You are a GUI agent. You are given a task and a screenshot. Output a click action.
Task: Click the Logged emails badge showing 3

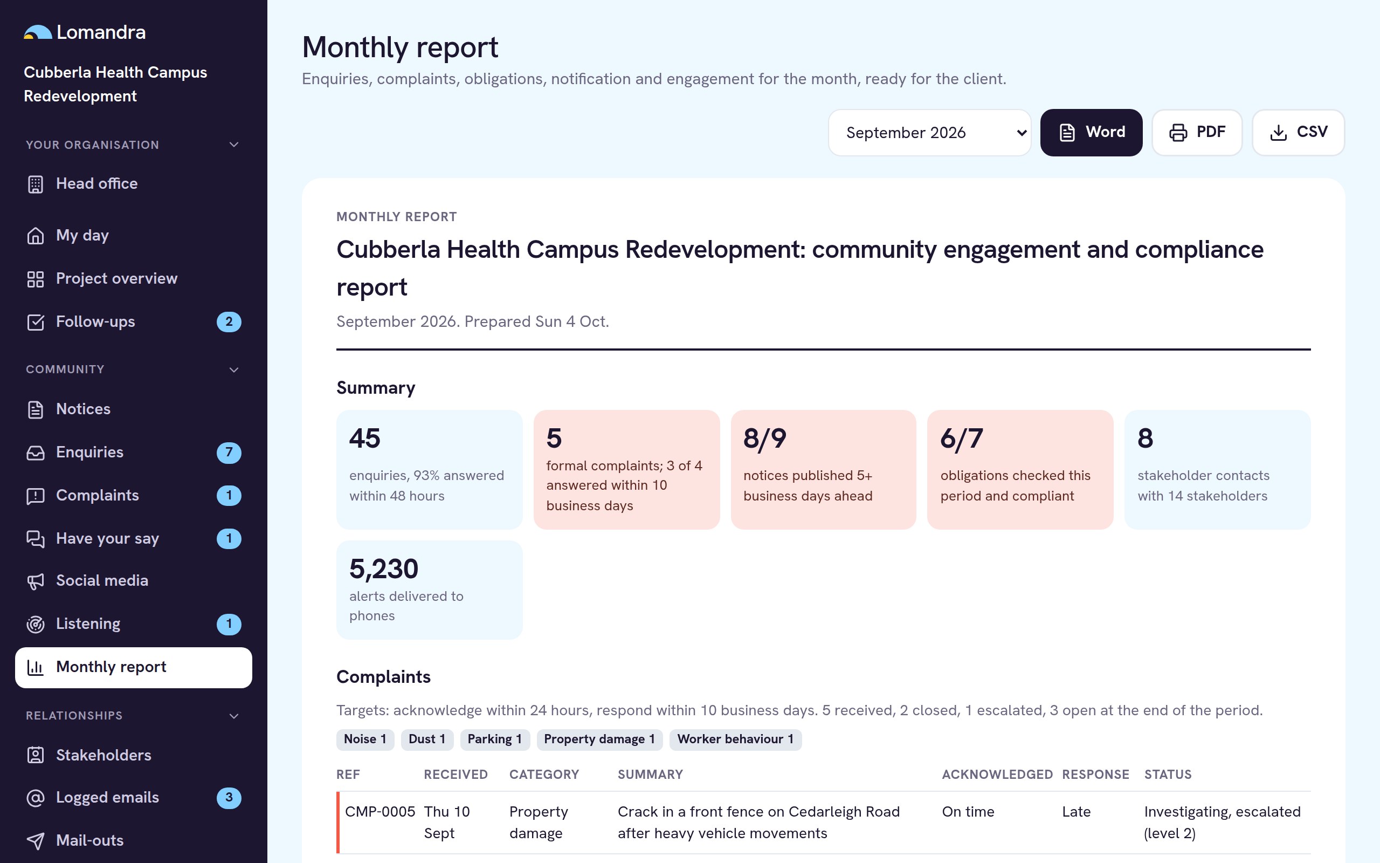click(229, 797)
